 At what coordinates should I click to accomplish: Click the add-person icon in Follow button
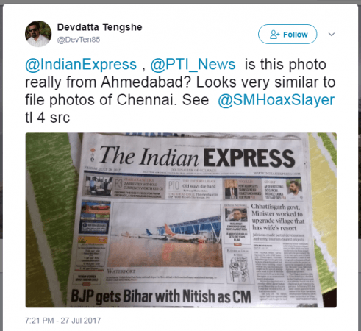pyautogui.click(x=274, y=35)
